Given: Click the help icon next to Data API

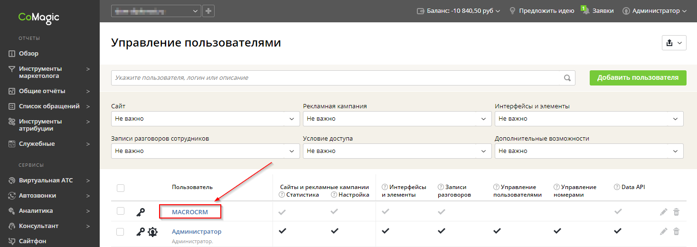Looking at the screenshot, I should tap(617, 187).
